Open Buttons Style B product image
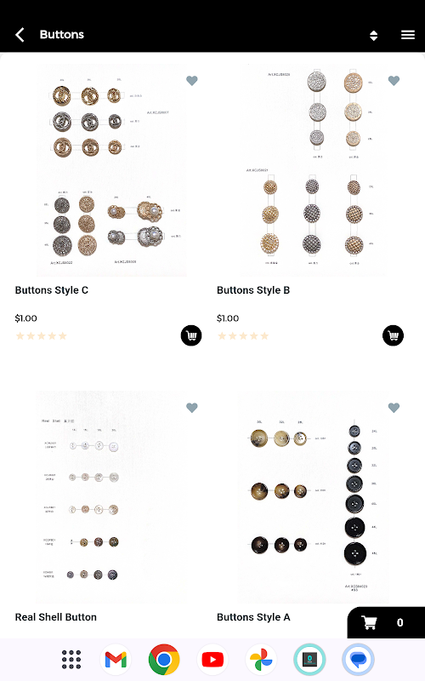Screen dimensions: 425x681 (314, 170)
